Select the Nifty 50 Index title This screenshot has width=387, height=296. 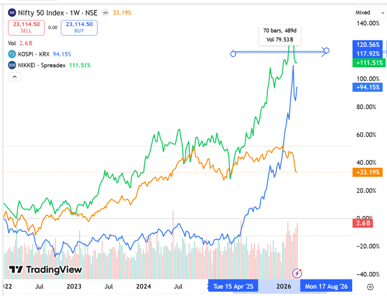[57, 13]
